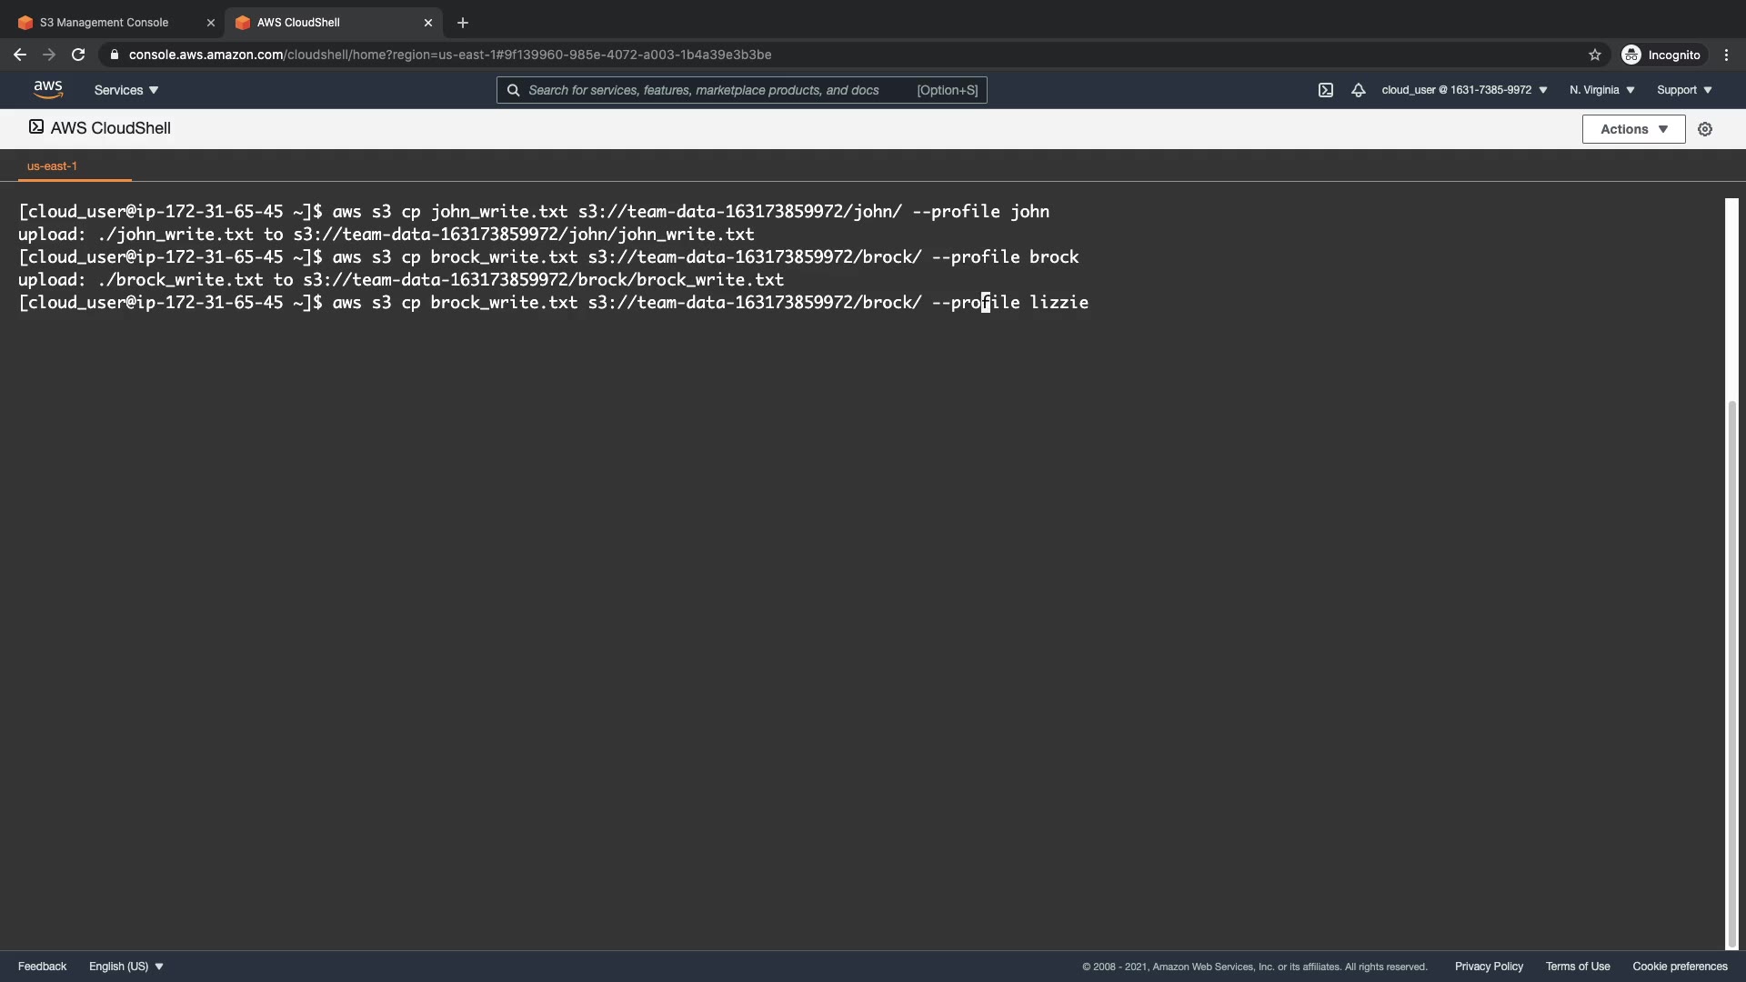Bookmark this page with the star icon
Image resolution: width=1746 pixels, height=982 pixels.
point(1594,55)
